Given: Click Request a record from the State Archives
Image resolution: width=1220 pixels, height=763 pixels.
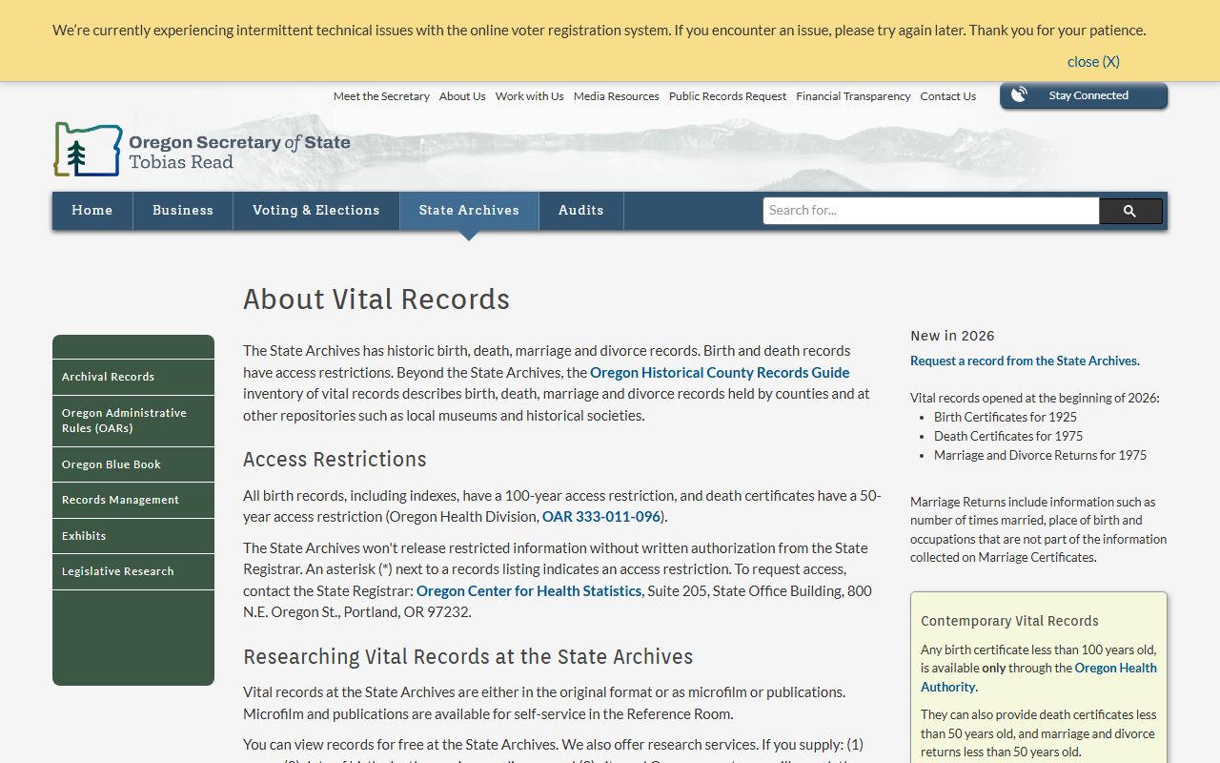Looking at the screenshot, I should pos(1025,361).
